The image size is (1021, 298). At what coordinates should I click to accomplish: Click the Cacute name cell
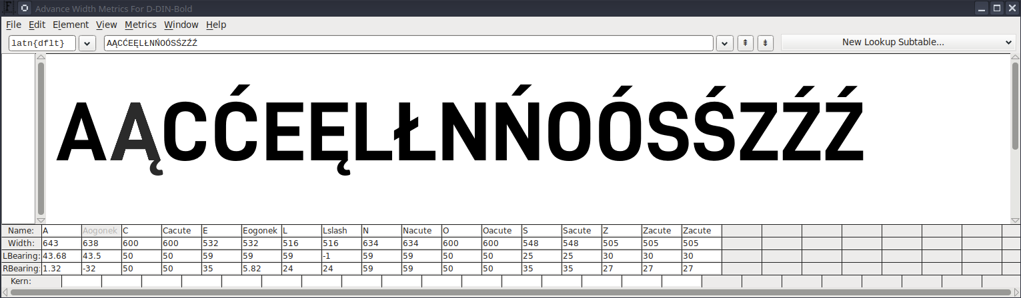point(181,230)
